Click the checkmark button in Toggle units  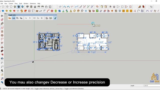(x=55, y=18)
